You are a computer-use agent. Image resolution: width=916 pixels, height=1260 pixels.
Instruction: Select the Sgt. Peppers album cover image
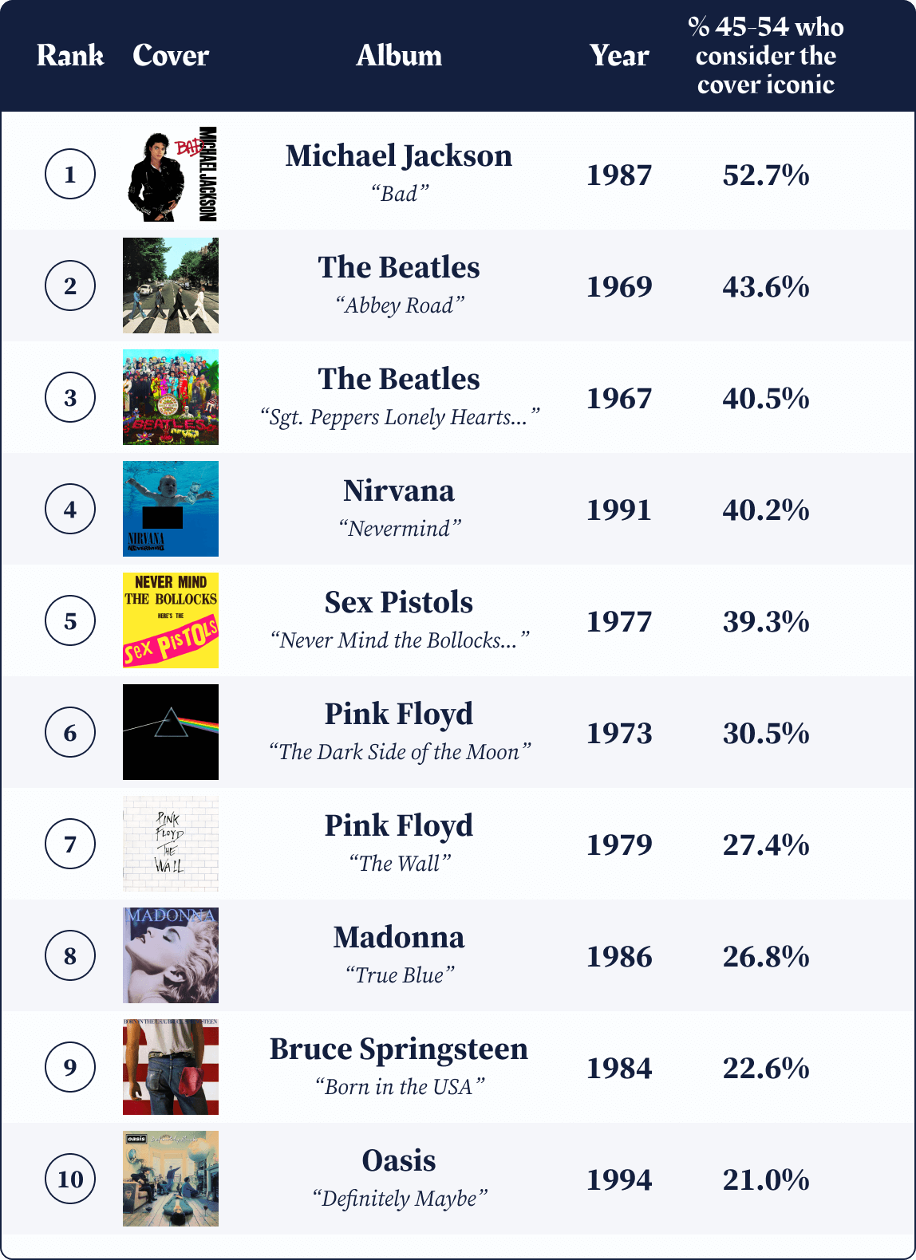click(x=171, y=397)
